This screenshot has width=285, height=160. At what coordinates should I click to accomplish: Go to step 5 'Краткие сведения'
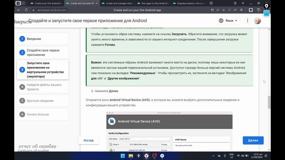(43, 101)
